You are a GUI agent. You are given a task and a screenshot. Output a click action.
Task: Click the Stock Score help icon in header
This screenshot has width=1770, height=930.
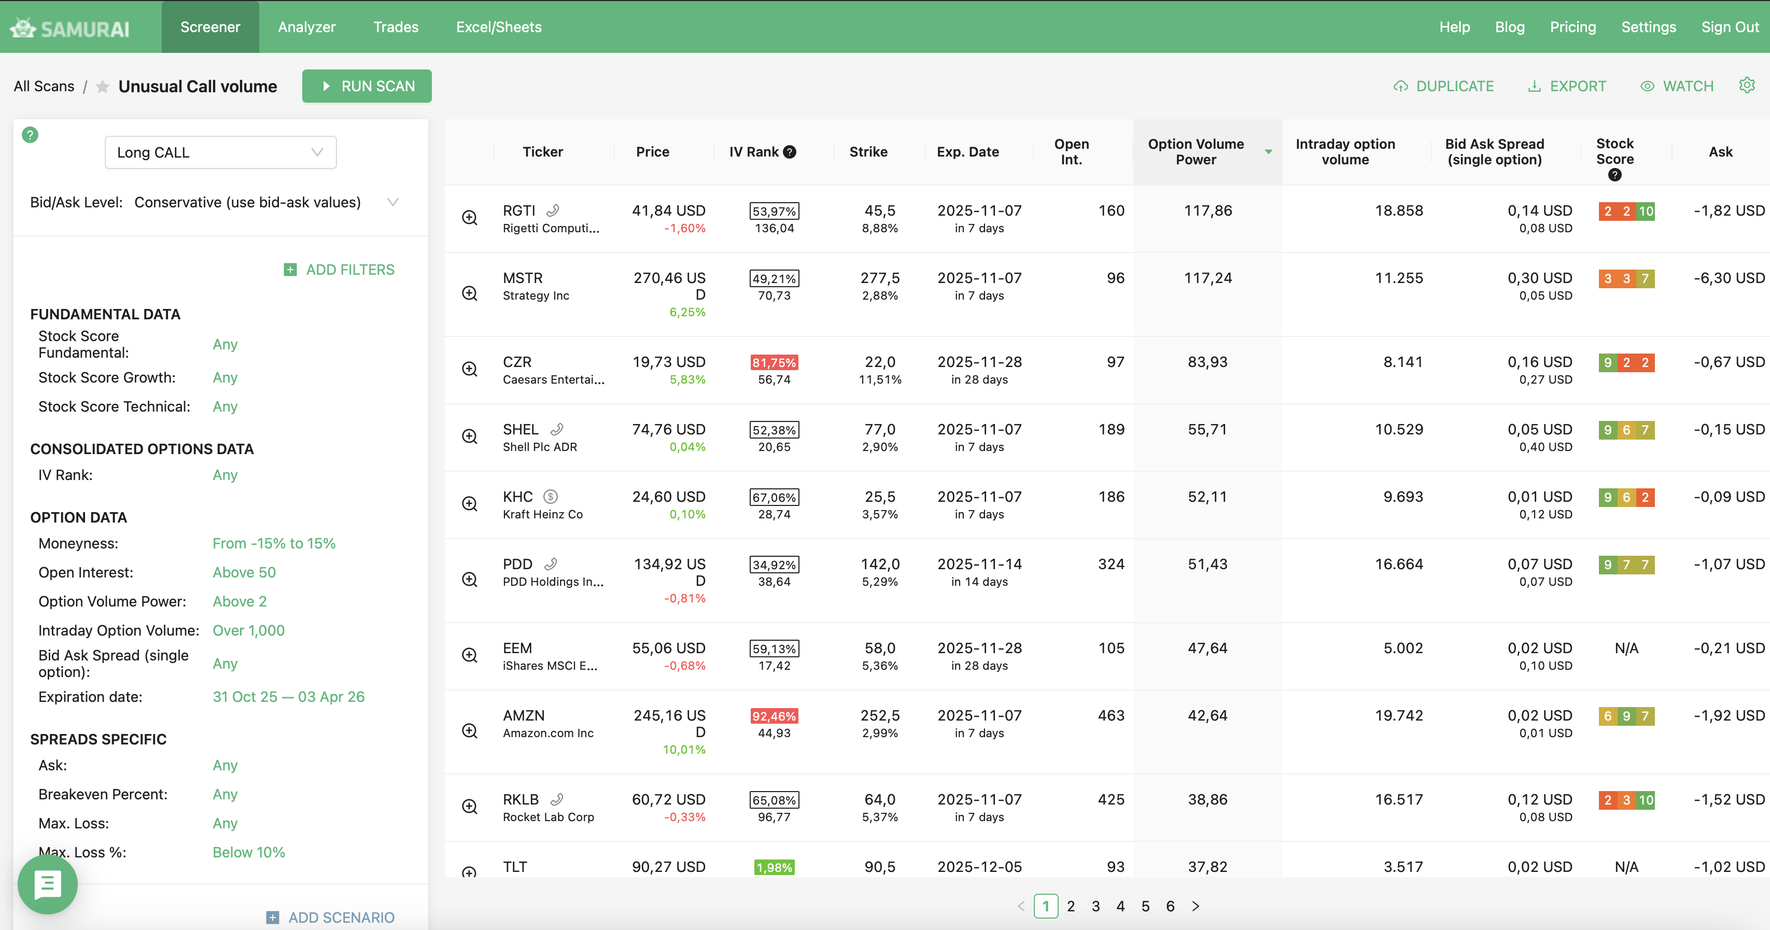tap(1614, 175)
